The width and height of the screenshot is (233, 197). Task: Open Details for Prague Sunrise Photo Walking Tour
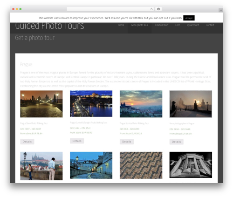127,142
